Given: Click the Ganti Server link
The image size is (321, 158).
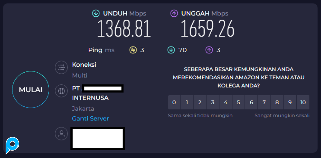Looking at the screenshot, I should [x=90, y=119].
